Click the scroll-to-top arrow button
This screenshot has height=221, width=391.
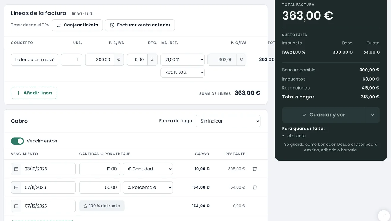[384, 215]
